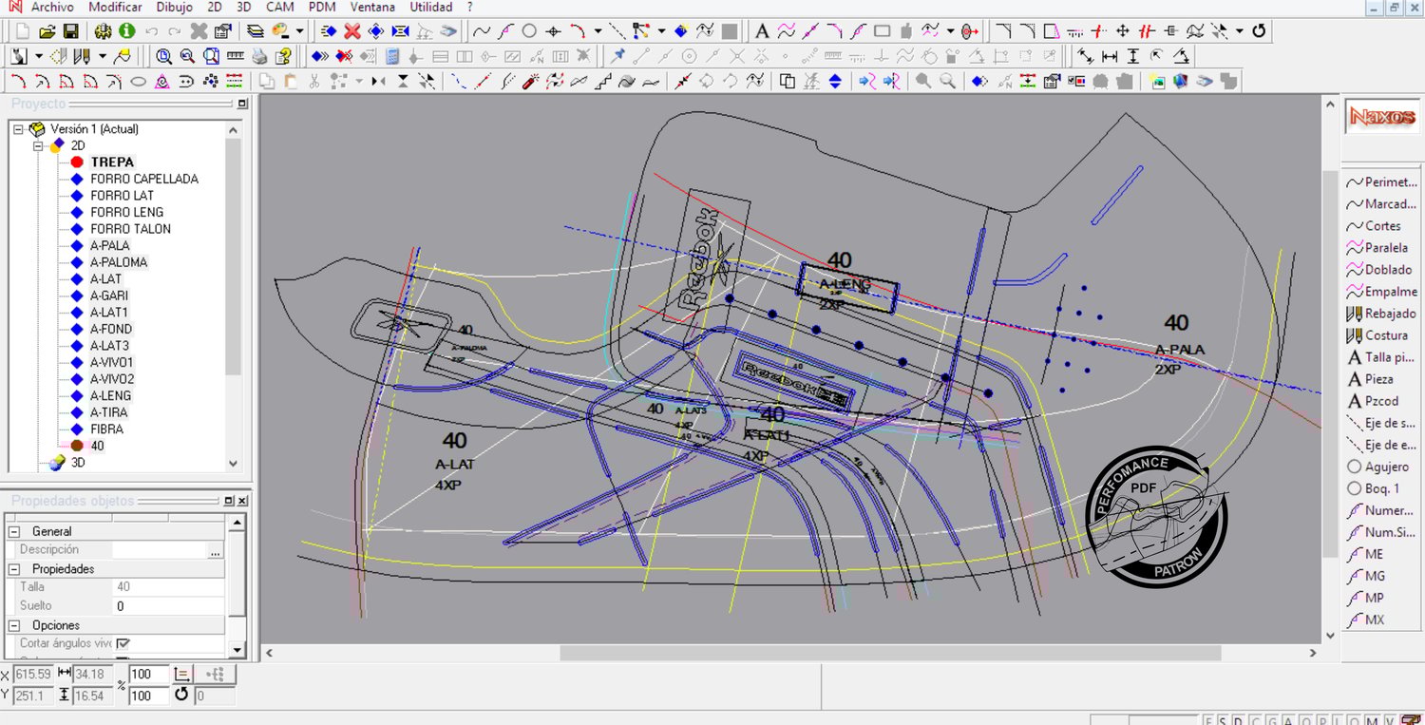This screenshot has height=725, width=1425.
Task: Collapse the 'Versión 1 (Actual)' tree node
Action: pos(19,129)
